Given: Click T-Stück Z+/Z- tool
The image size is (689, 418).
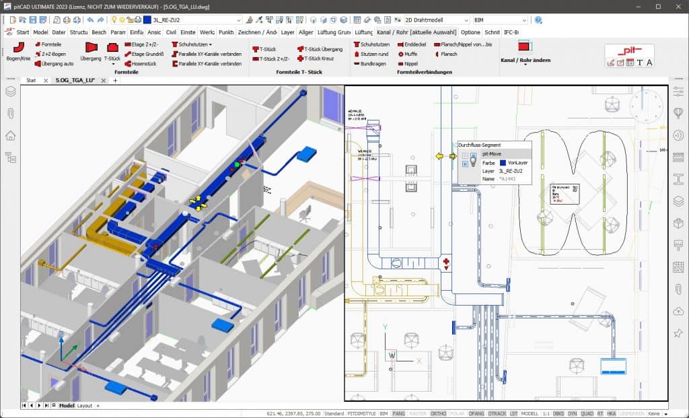Looking at the screenshot, I should [x=271, y=59].
